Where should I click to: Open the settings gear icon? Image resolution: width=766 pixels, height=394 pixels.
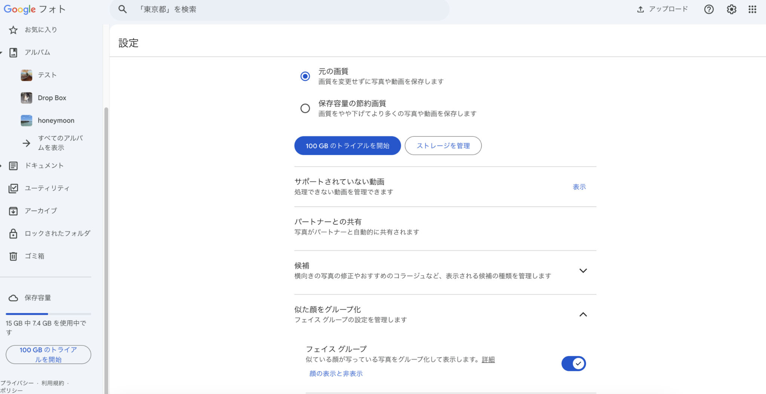pos(731,9)
